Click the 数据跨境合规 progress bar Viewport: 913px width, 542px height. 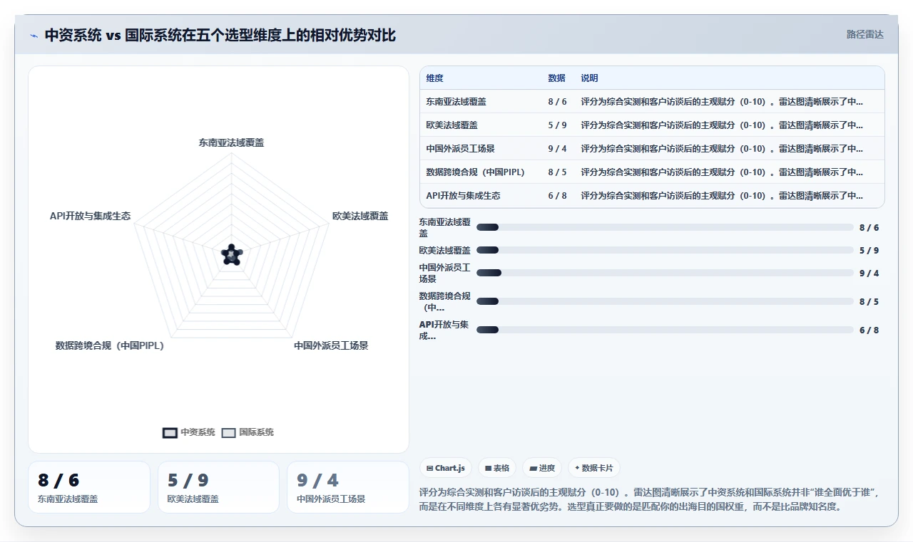665,301
